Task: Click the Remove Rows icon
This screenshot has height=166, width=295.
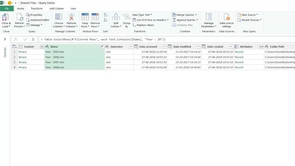Action: pyautogui.click(x=95, y=17)
